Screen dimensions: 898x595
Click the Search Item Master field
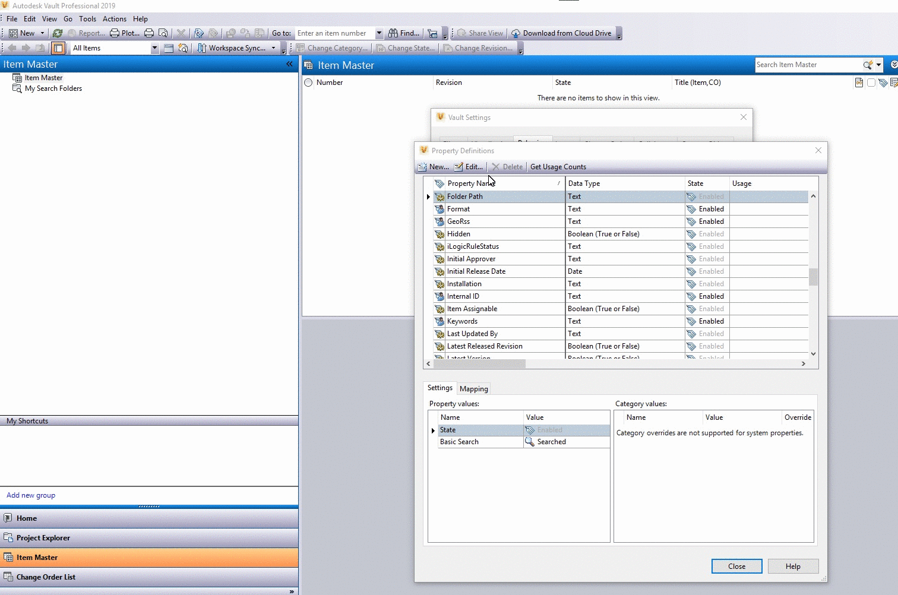click(x=808, y=65)
